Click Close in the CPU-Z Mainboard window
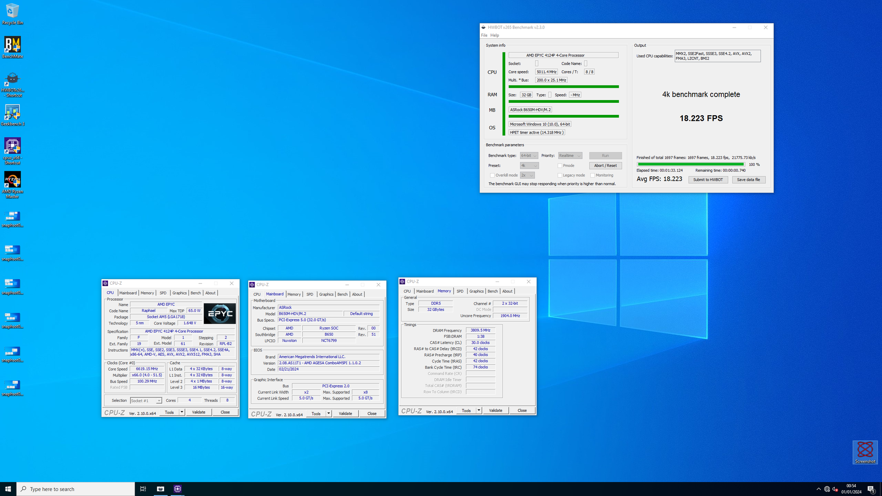 tap(372, 414)
